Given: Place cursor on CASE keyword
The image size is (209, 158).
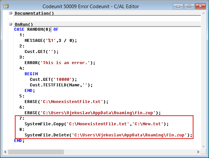Looking at the screenshot, I should [19, 29].
